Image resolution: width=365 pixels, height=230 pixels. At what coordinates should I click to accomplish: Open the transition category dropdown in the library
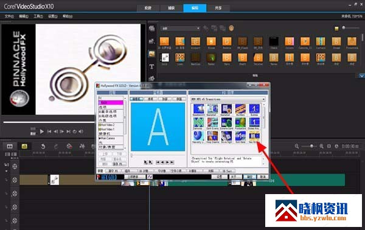pyautogui.click(x=181, y=29)
